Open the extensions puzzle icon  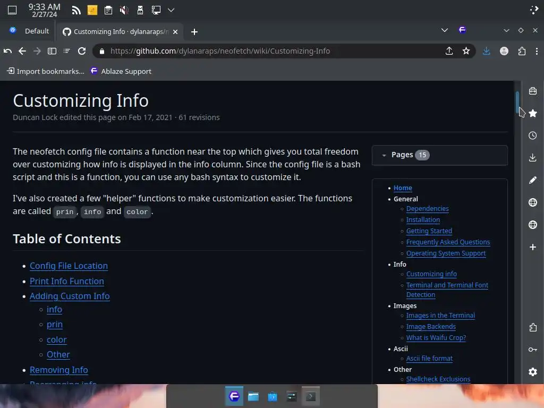[522, 51]
